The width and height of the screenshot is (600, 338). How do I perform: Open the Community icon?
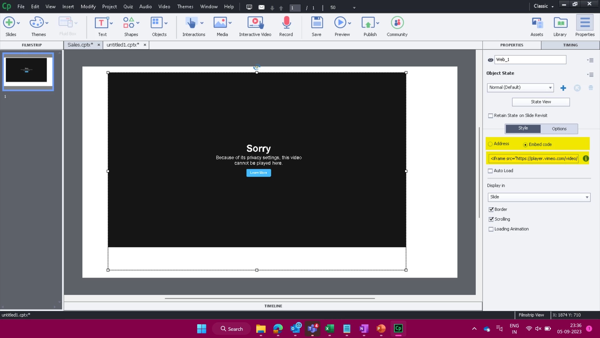397,23
